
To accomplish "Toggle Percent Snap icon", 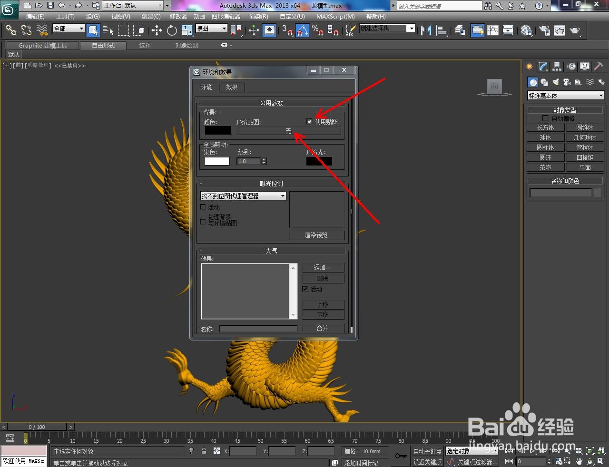I will pos(317,30).
